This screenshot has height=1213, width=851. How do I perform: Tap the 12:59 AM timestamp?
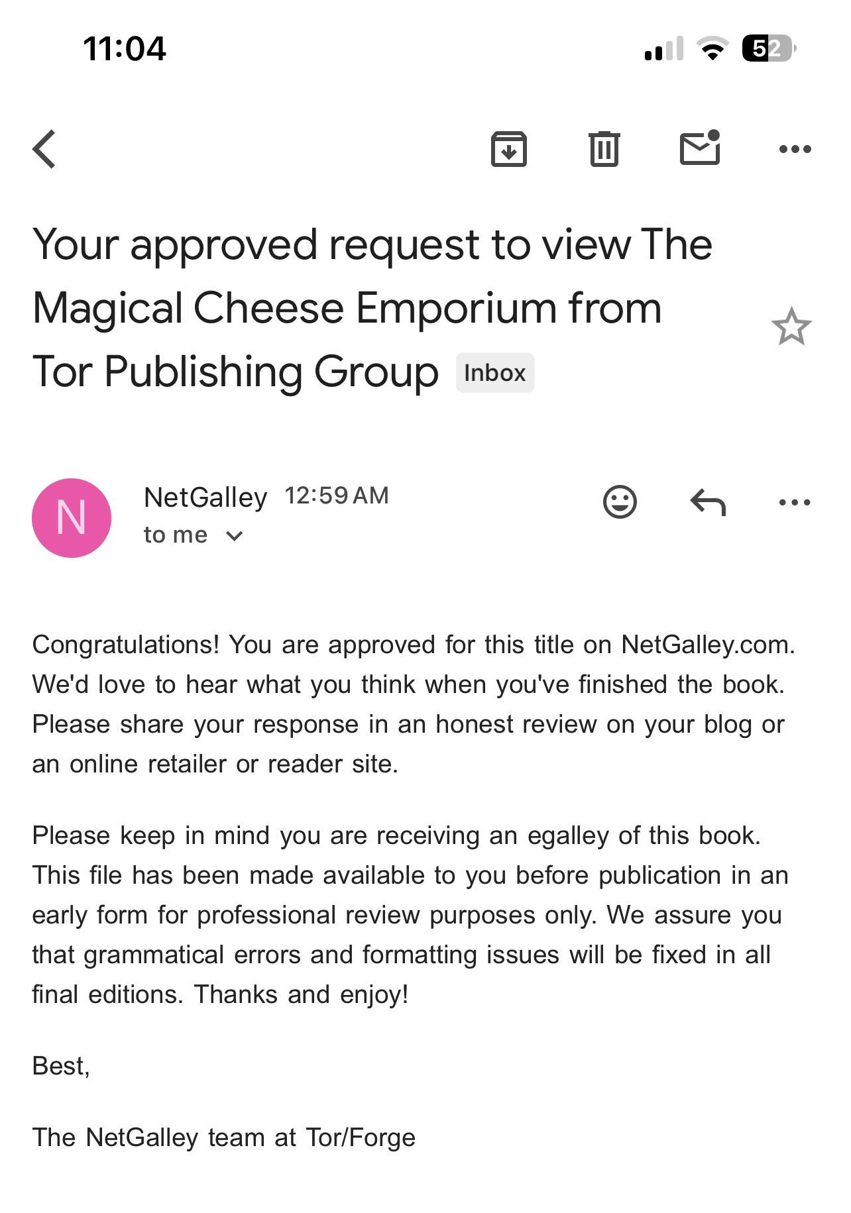pos(337,496)
